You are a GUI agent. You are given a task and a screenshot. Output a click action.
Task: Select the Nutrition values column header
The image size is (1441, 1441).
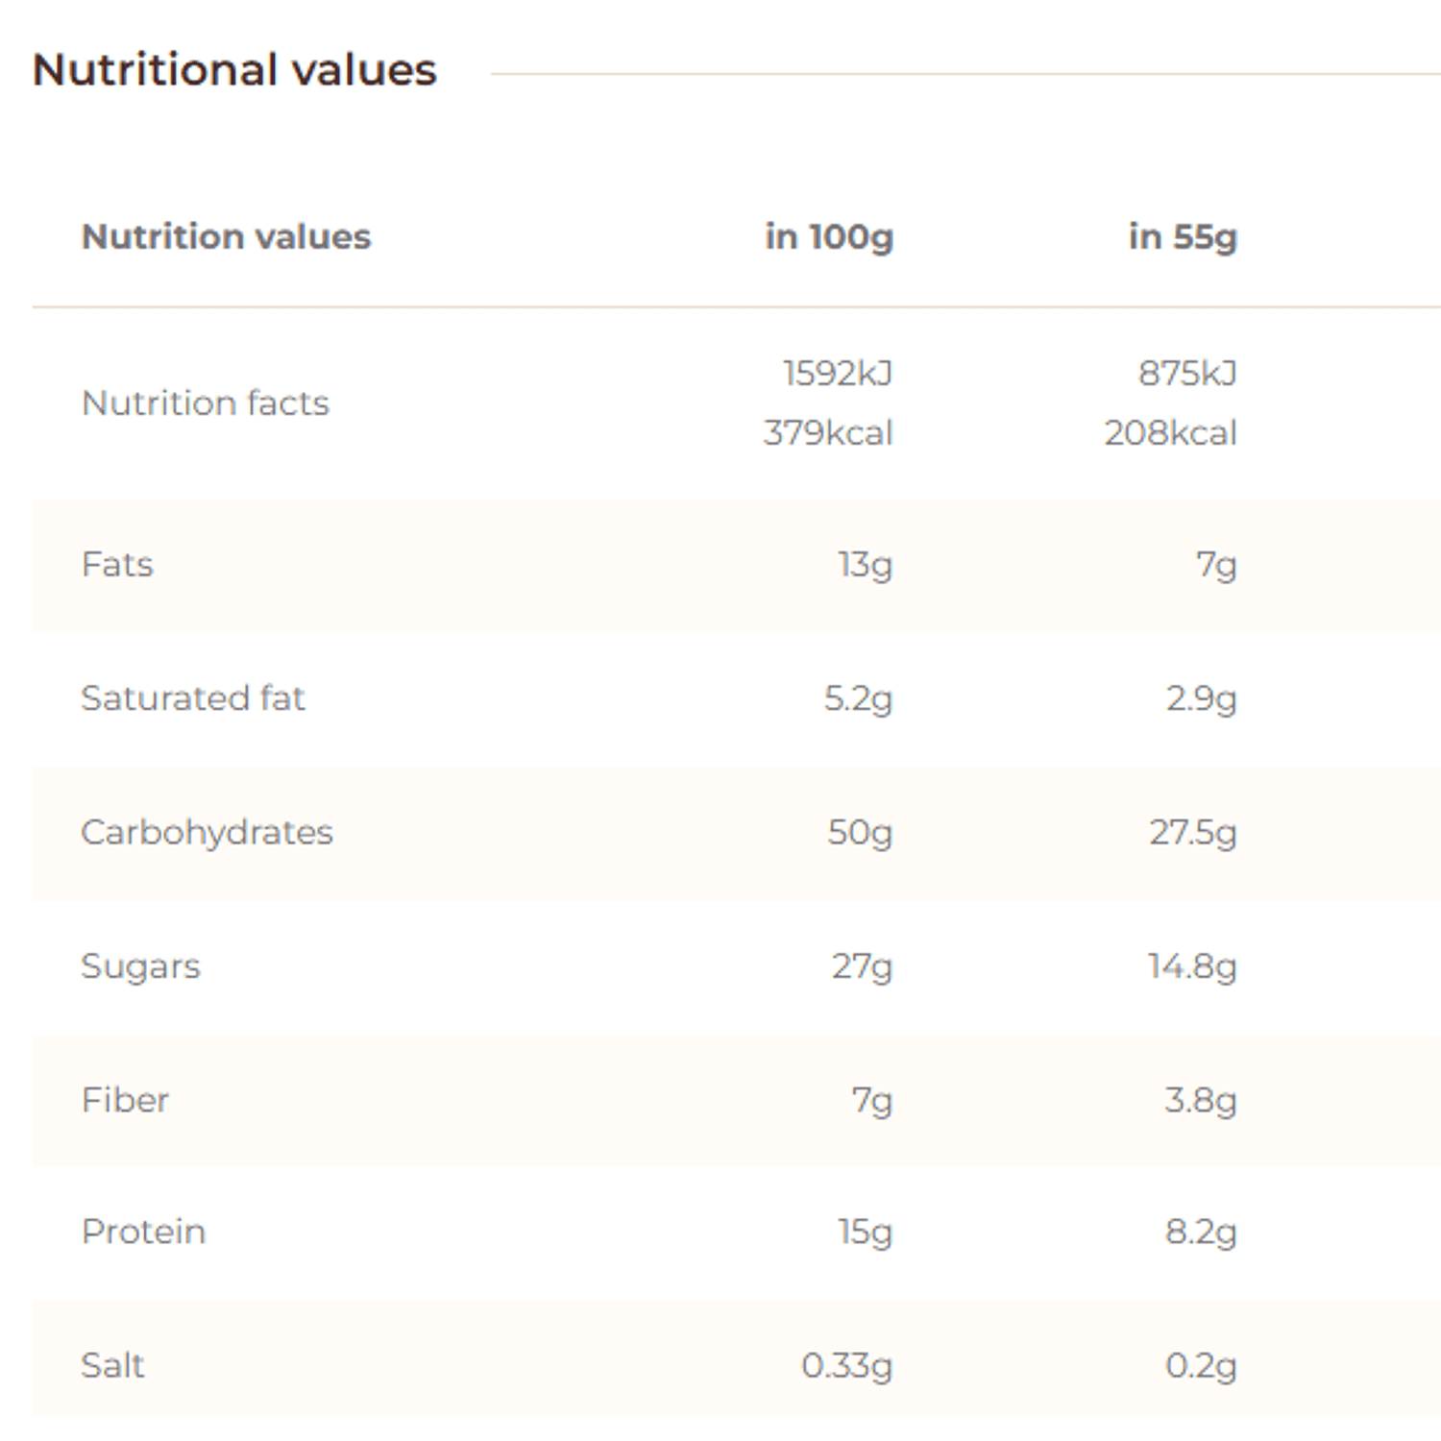[x=226, y=236]
